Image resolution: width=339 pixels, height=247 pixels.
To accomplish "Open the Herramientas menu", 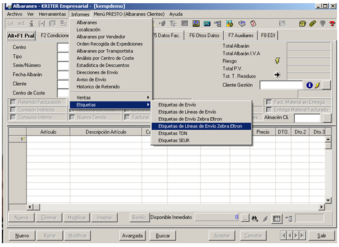I will 52,14.
